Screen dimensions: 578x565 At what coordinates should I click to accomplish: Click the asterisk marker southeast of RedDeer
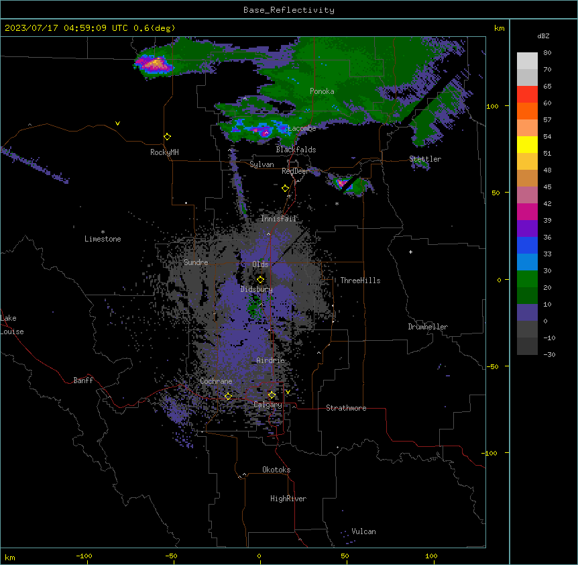pyautogui.click(x=337, y=203)
